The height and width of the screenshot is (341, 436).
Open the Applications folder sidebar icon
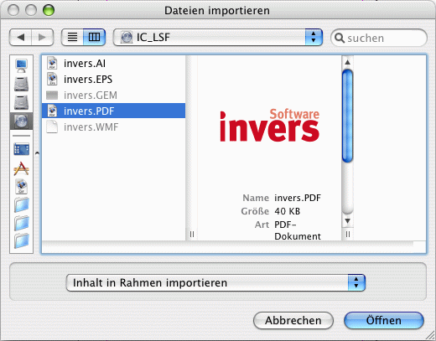pos(21,168)
